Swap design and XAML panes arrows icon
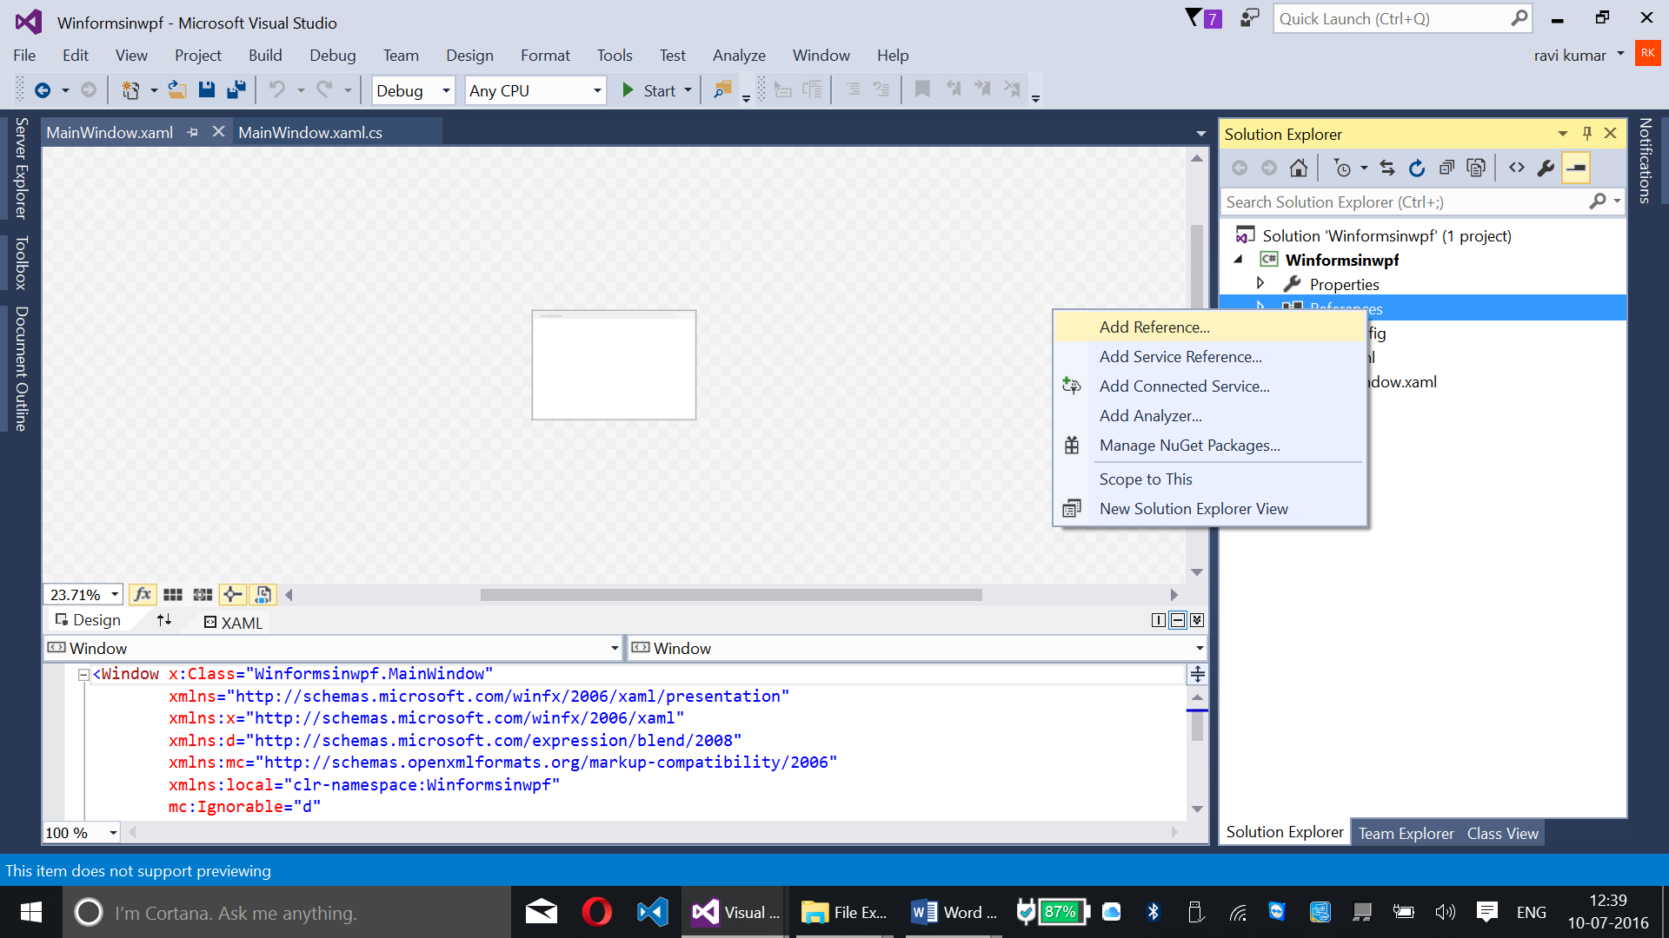1669x938 pixels. (x=164, y=620)
